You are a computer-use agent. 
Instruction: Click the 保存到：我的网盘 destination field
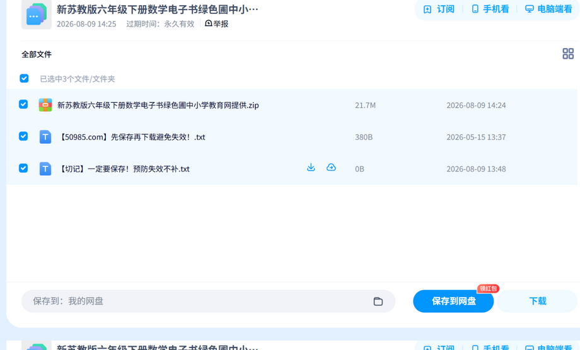(x=208, y=301)
